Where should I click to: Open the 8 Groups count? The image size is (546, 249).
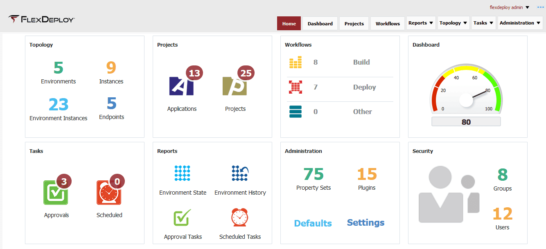[x=503, y=175]
